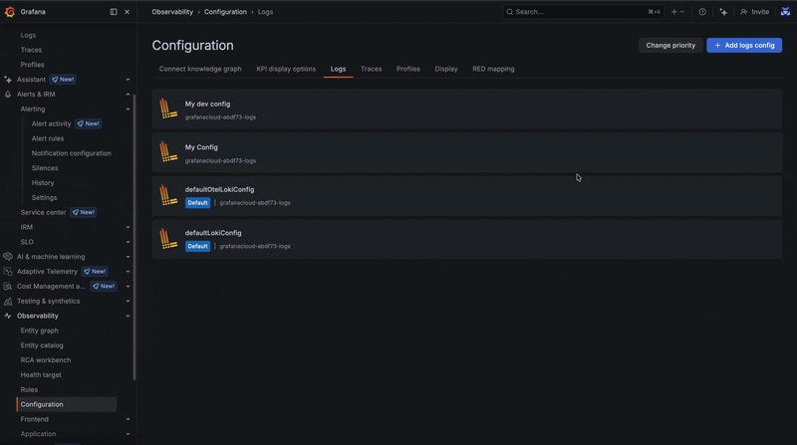
Task: Click the Loki icon for My Config
Action: [x=168, y=152]
